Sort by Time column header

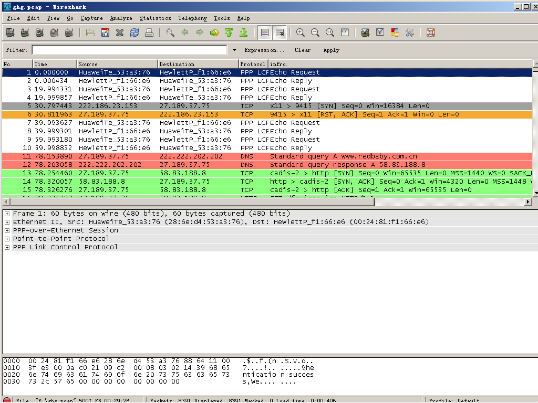tap(55, 64)
